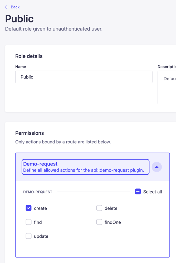
Task: Go back using the Back link text
Action: point(15,7)
